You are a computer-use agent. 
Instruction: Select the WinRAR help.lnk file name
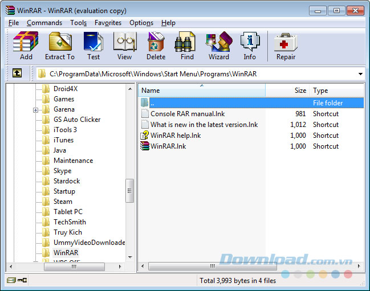176,136
